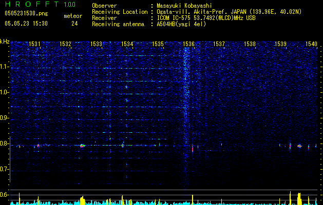The width and height of the screenshot is (323, 205).
Task: Select the filename 0505231530.png
Action: pyautogui.click(x=26, y=13)
